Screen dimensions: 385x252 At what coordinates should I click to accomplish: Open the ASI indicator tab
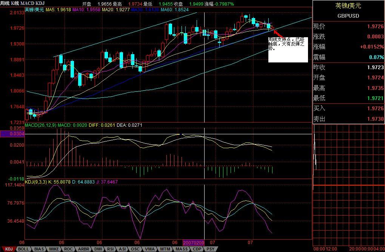pos(122,249)
